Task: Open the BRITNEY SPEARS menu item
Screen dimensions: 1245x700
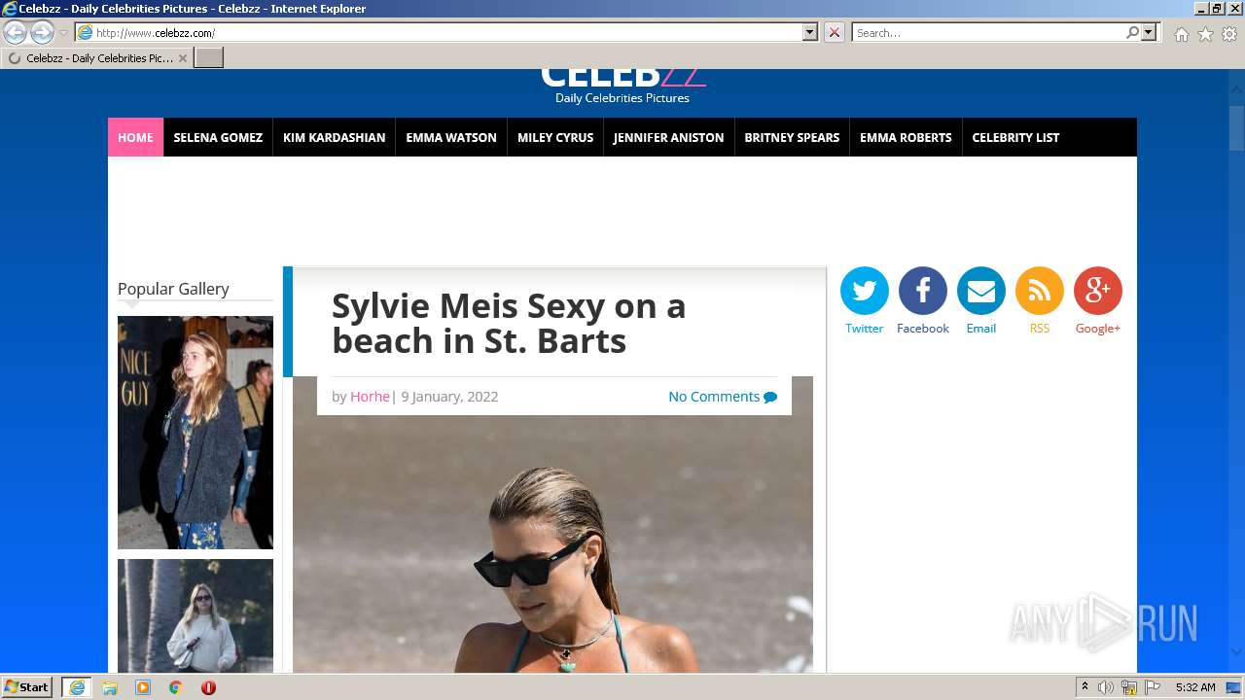Action: tap(792, 137)
